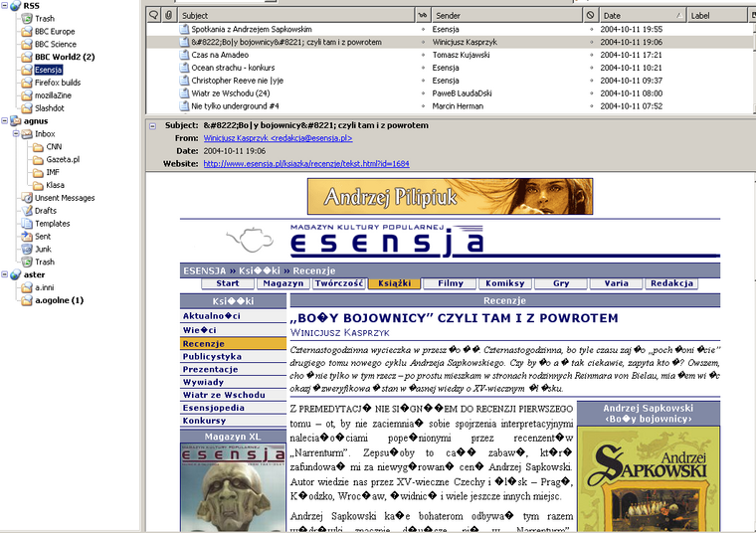Click the Sapkowski book cover image
Image resolution: width=756 pixels, height=533 pixels.
pyautogui.click(x=649, y=479)
